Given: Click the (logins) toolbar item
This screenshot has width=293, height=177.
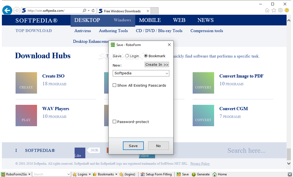Looking at the screenshot, I should pyautogui.click(x=127, y=174).
